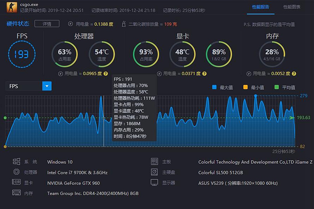Click the max value 279 marker dot
This screenshot has height=209, width=314.
pyautogui.click(x=256, y=96)
